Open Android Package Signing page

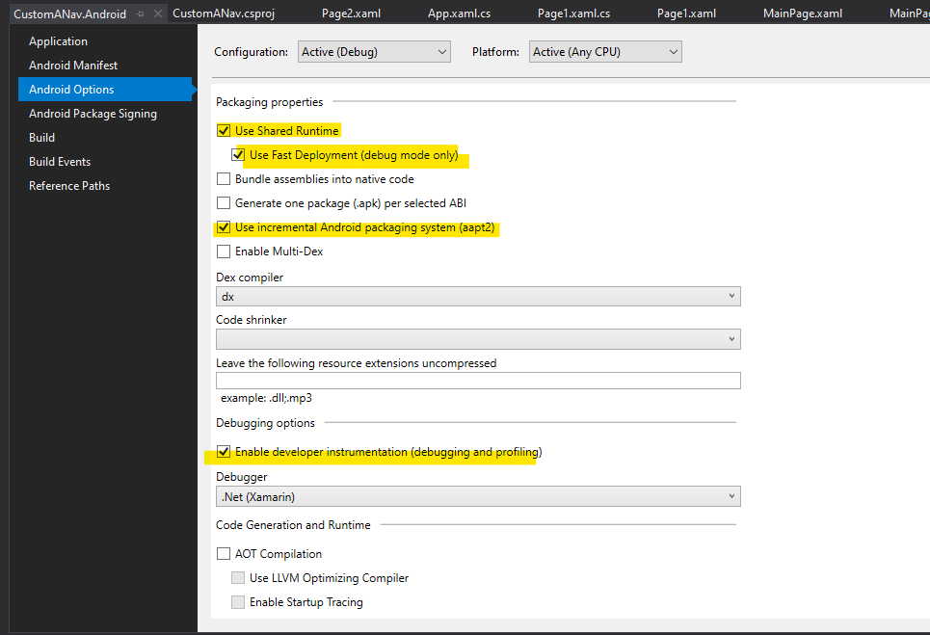pyautogui.click(x=93, y=114)
